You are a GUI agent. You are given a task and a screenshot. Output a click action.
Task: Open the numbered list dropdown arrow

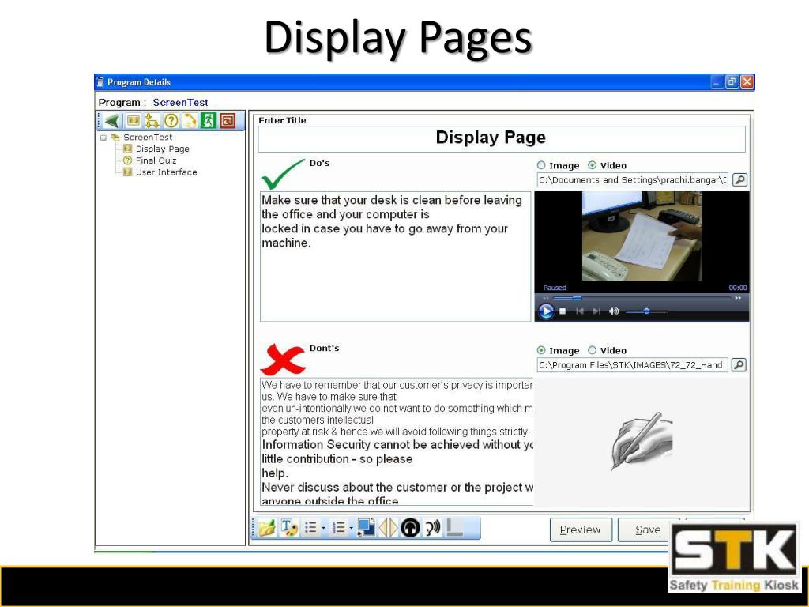click(x=351, y=528)
